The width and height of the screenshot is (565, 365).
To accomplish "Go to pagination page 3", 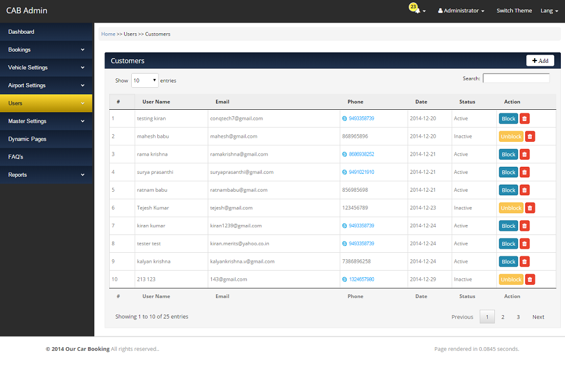I will tap(518, 317).
